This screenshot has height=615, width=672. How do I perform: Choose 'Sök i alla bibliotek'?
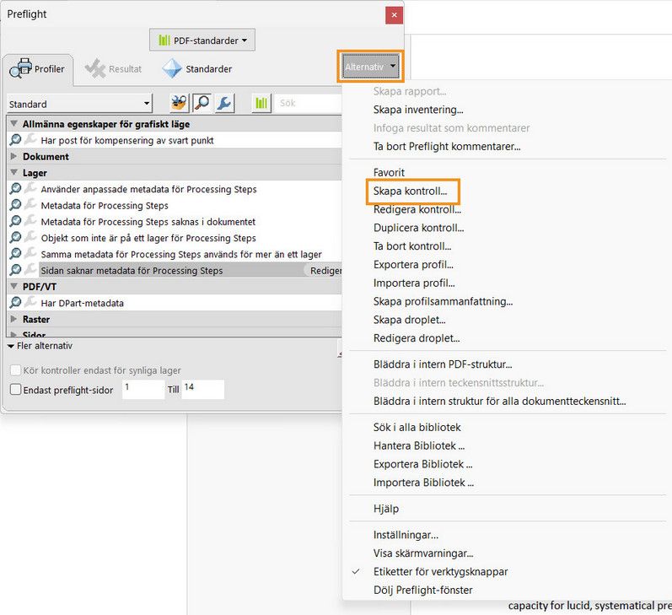(x=417, y=428)
